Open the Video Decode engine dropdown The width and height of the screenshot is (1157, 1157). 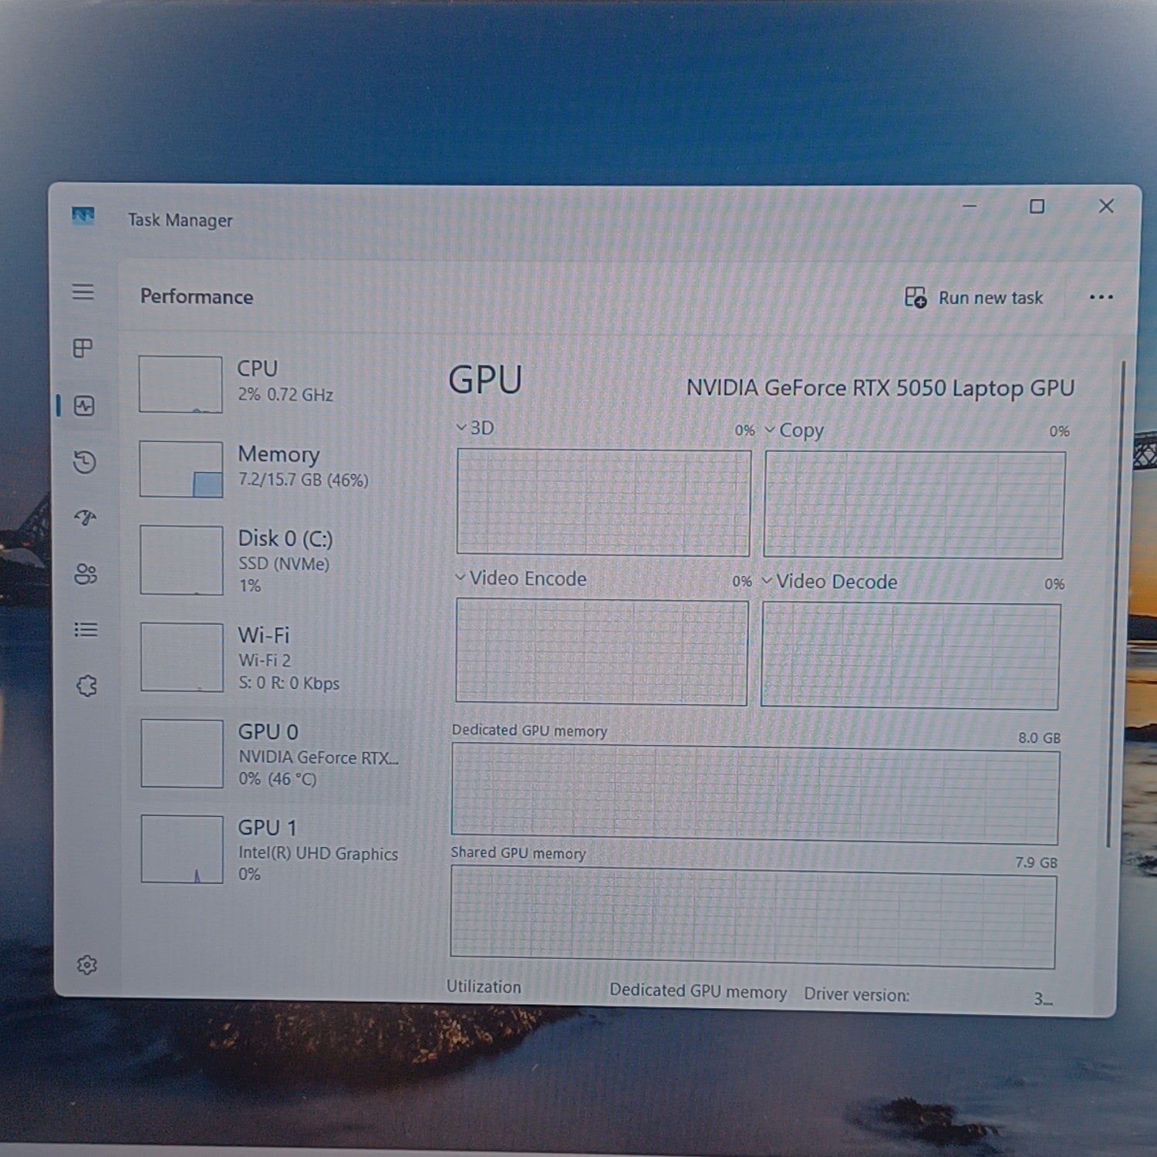click(x=829, y=581)
